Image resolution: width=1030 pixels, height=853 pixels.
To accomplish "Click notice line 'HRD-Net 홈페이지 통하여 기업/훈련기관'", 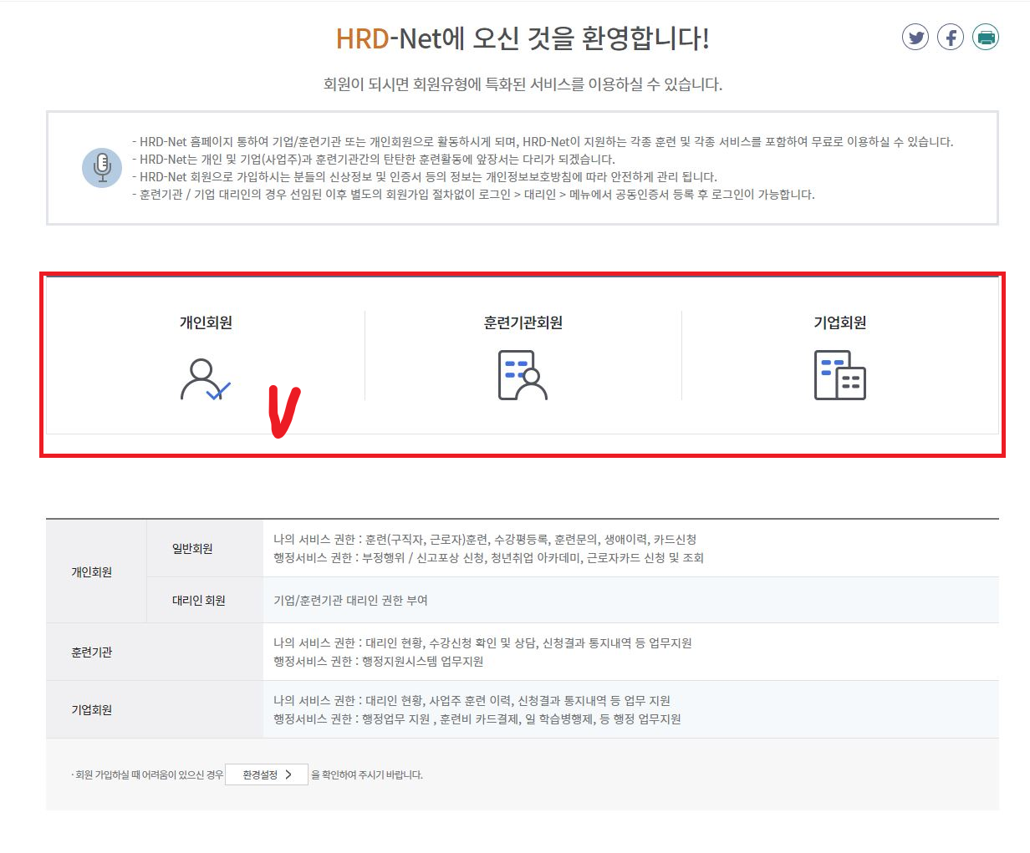I will 543,142.
